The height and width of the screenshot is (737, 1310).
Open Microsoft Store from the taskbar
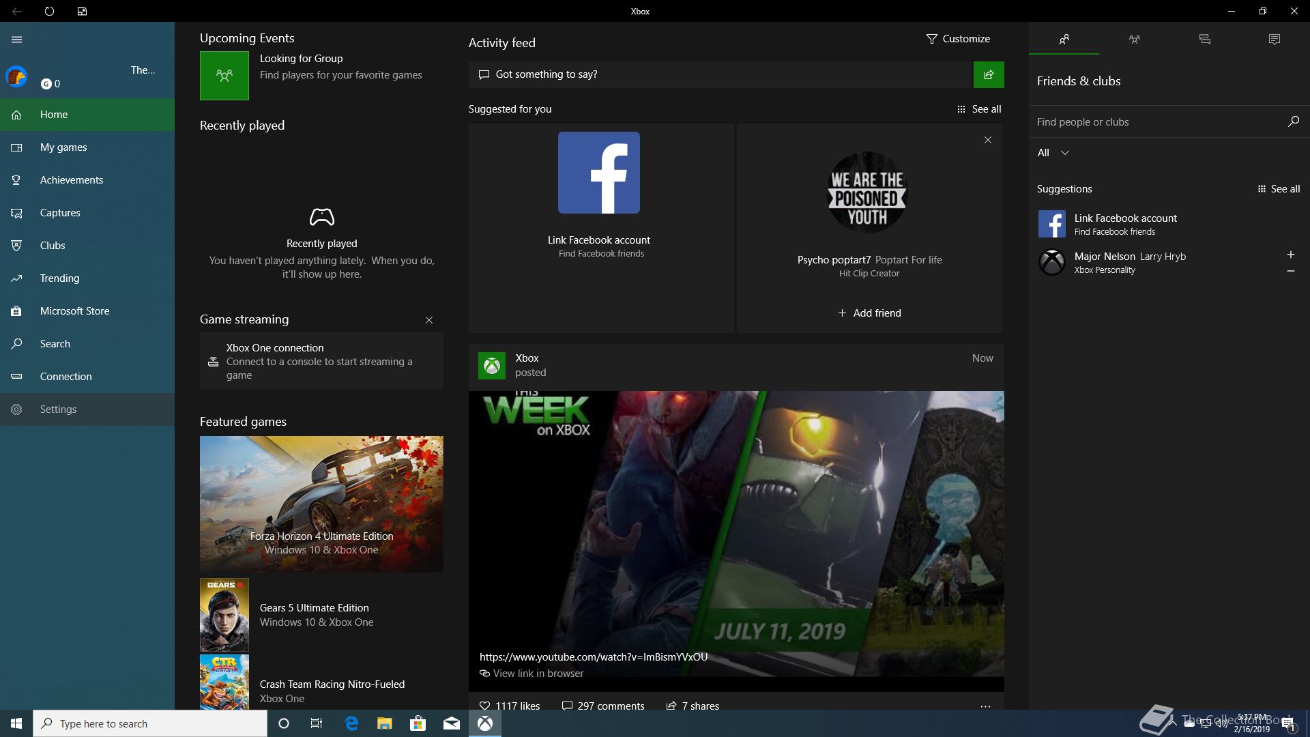(418, 723)
